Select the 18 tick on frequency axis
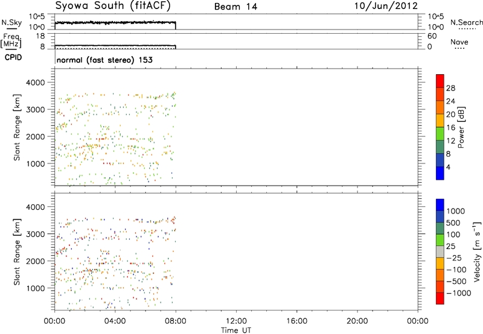Screen dimensions: 483x334 pyautogui.click(x=40, y=36)
